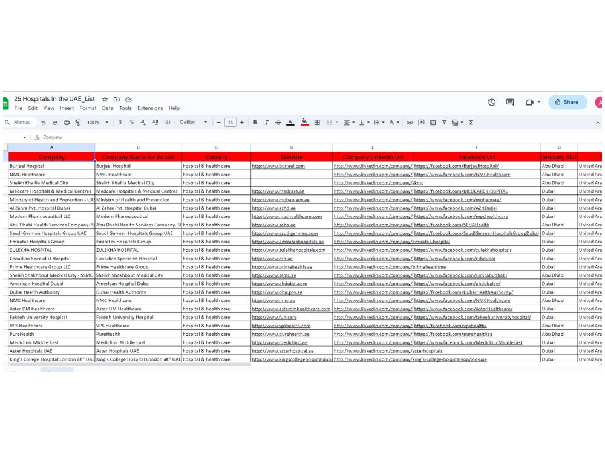Viewport: 605px width, 453px height.
Task: Open the http://www.seha.ae website link
Action: coord(273,225)
